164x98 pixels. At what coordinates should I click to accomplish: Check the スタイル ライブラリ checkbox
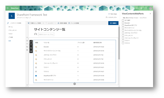(123, 33)
